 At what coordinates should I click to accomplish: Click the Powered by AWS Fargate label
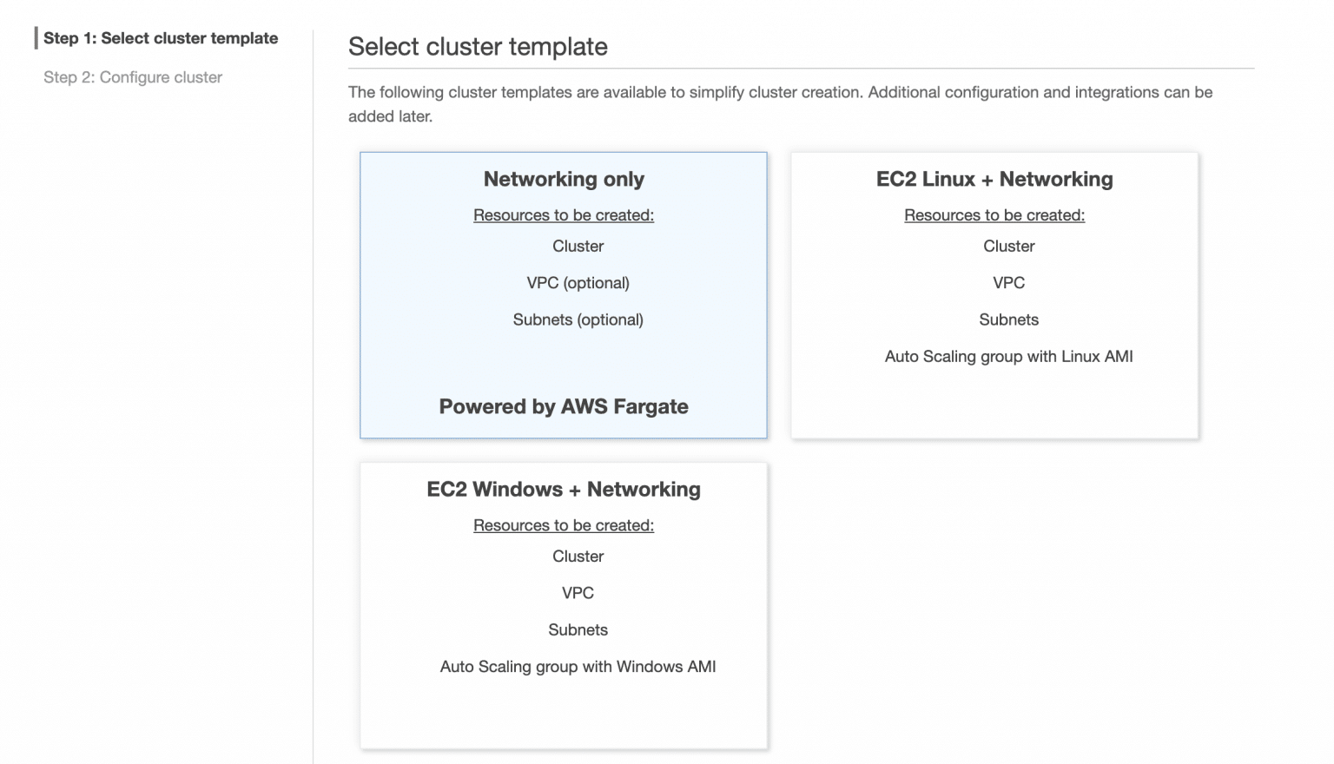pyautogui.click(x=563, y=406)
